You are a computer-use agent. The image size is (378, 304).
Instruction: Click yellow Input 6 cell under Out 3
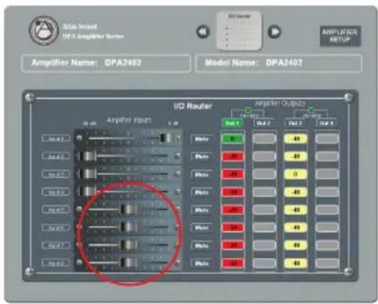[x=295, y=228]
